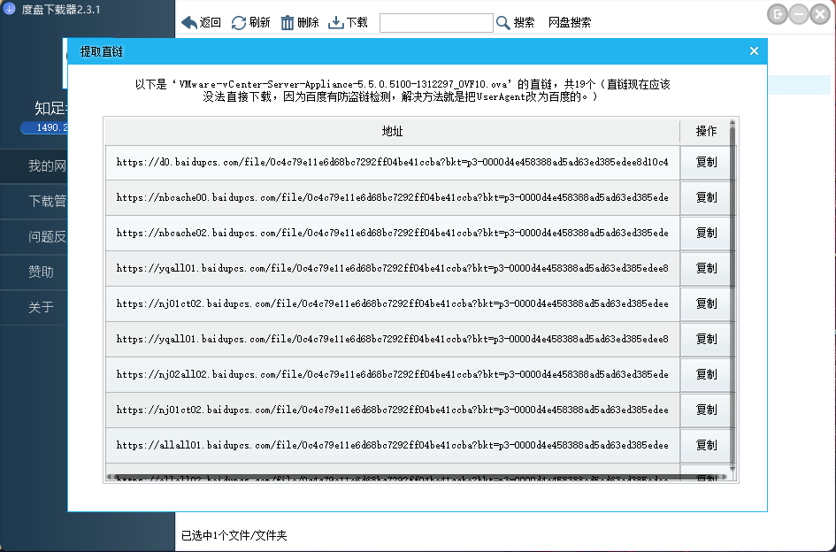Open 赞助 sidebar item

pyautogui.click(x=35, y=272)
